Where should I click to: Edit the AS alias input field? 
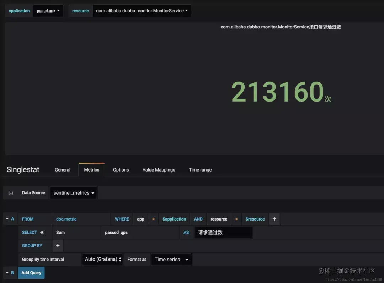[223, 232]
